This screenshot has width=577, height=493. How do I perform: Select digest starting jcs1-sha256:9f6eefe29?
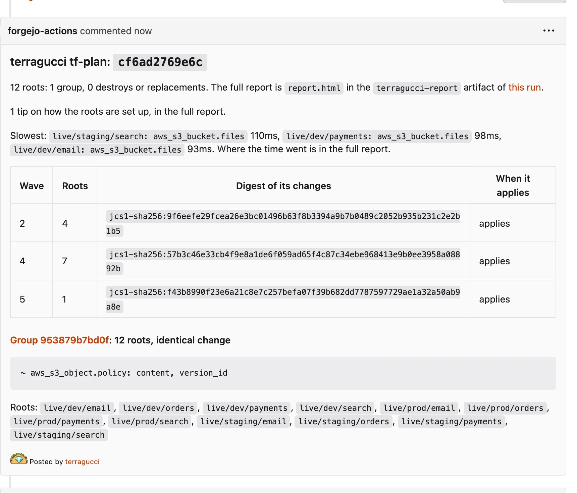click(283, 223)
